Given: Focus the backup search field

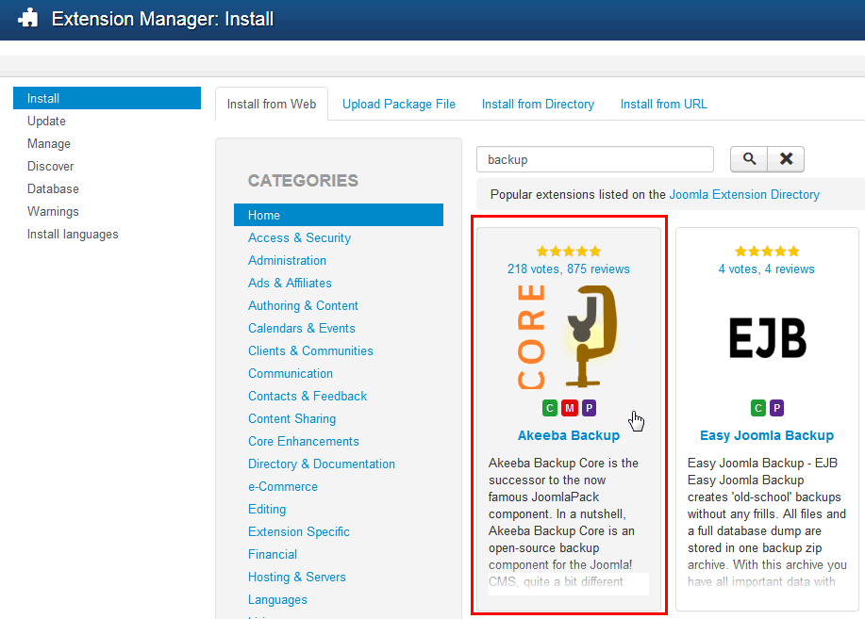Looking at the screenshot, I should click(594, 159).
